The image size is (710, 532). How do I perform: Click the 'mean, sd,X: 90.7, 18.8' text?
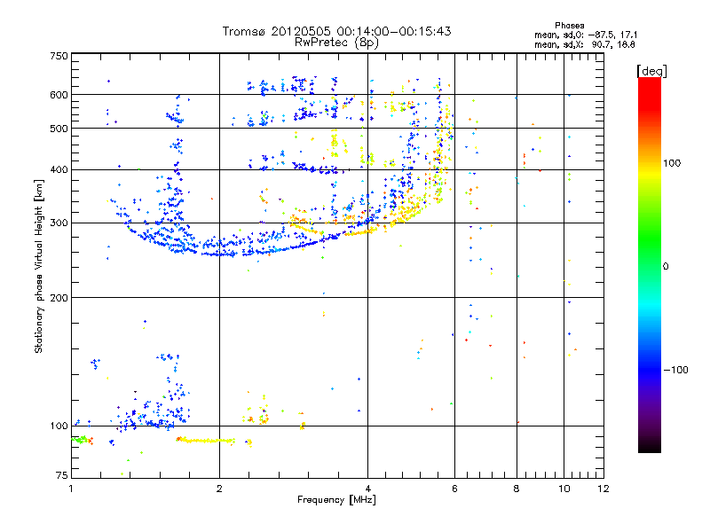click(585, 45)
